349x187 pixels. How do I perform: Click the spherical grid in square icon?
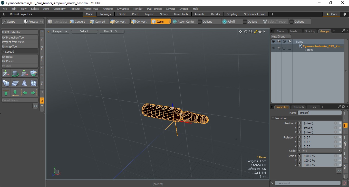[34, 83]
